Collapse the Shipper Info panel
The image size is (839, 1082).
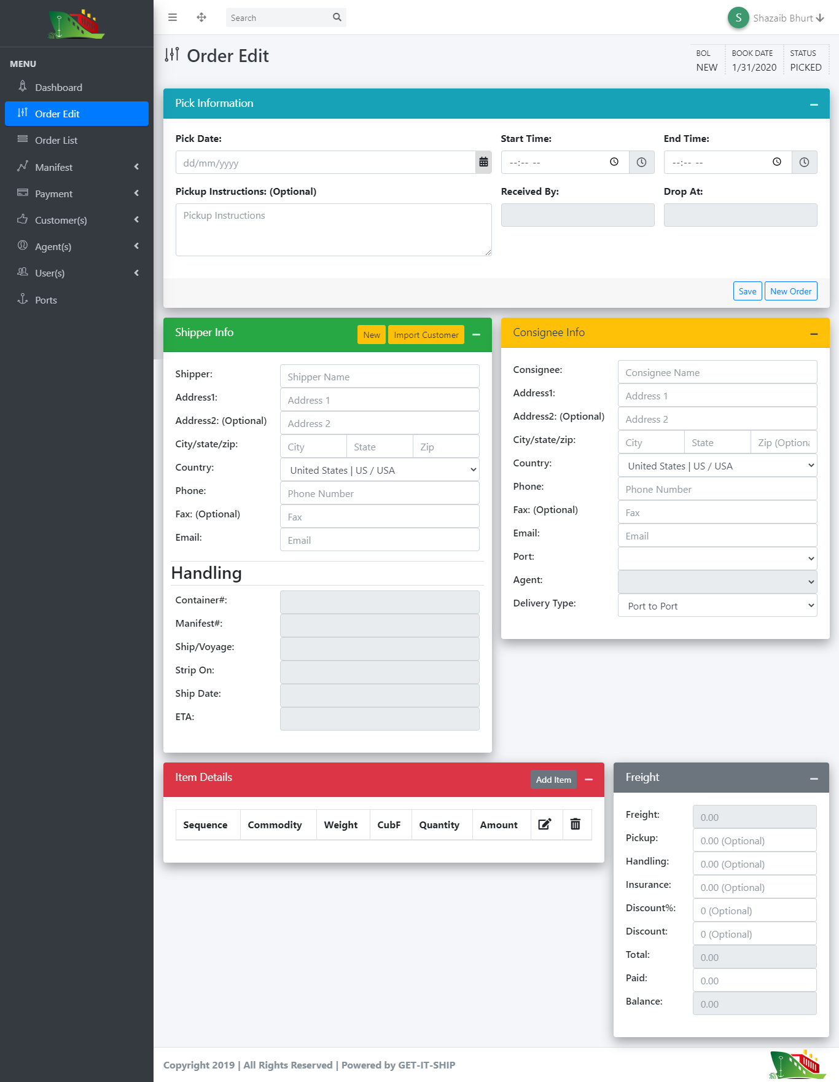[x=476, y=335]
